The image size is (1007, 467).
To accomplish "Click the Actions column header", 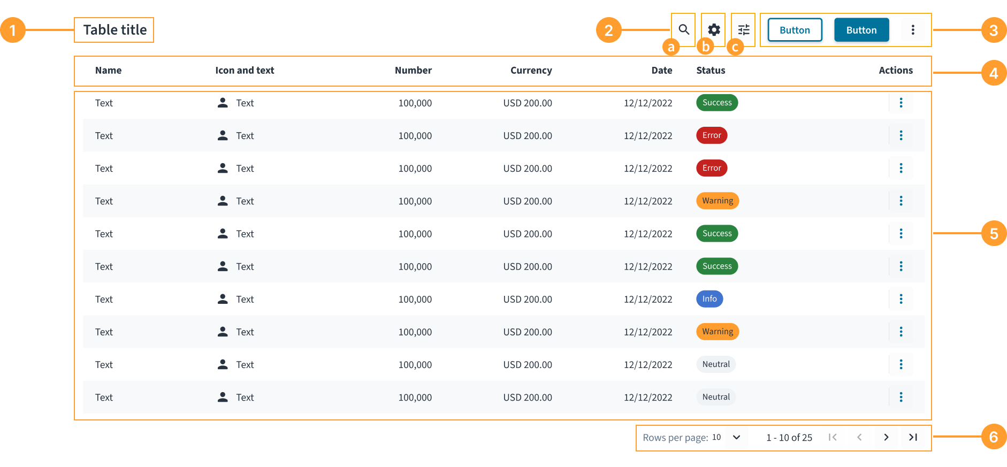I will click(896, 70).
